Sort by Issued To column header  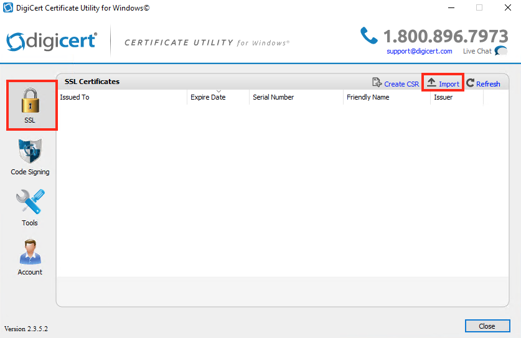click(75, 97)
